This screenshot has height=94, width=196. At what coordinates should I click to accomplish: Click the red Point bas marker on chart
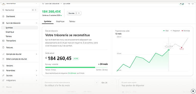click(181, 48)
